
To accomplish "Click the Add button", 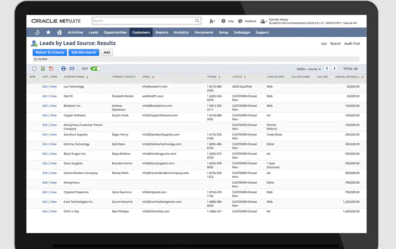I will click(107, 52).
